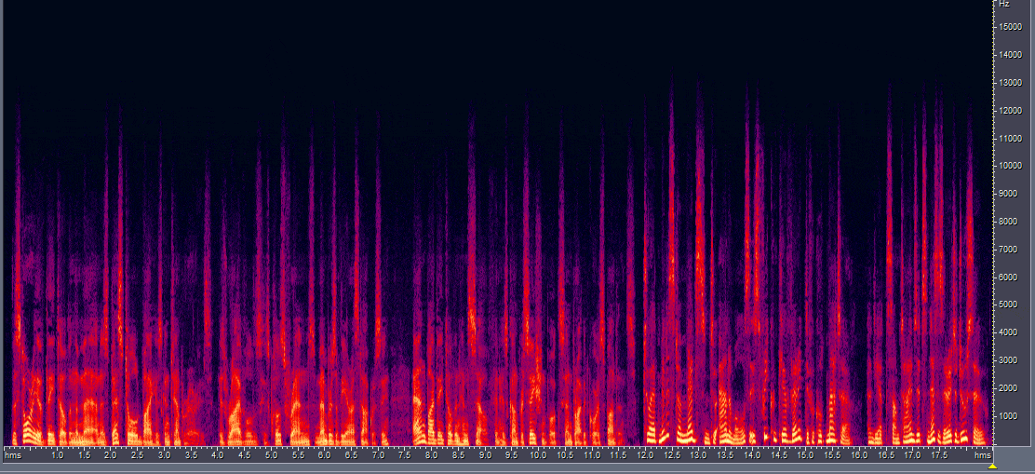Click 10000 on the frequency ruler
The height and width of the screenshot is (474, 1035).
pyautogui.click(x=1011, y=166)
